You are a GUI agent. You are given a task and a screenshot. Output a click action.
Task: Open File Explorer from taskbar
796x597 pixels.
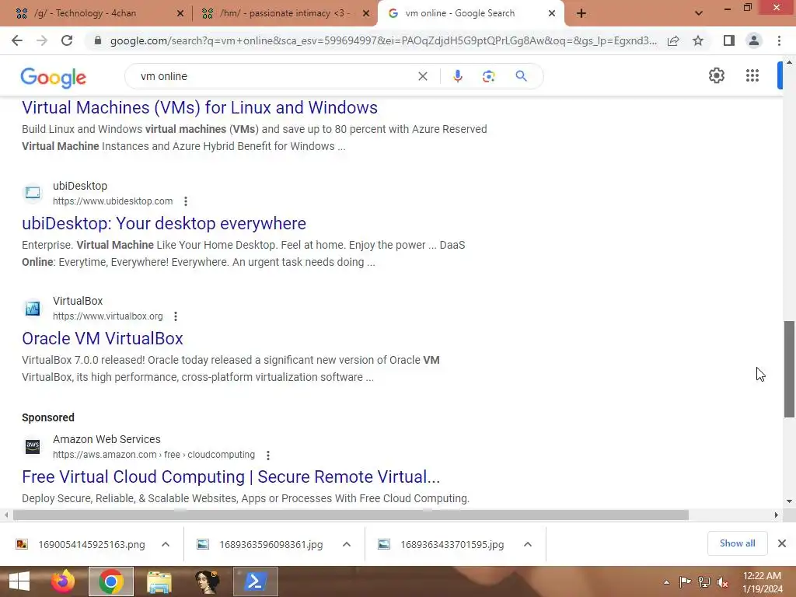[x=159, y=581]
